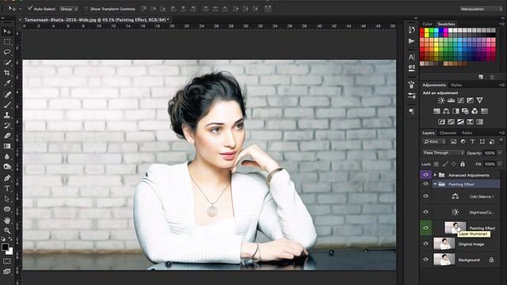The height and width of the screenshot is (285, 507).
Task: Toggle the lock all padlock icon
Action: tap(463, 164)
